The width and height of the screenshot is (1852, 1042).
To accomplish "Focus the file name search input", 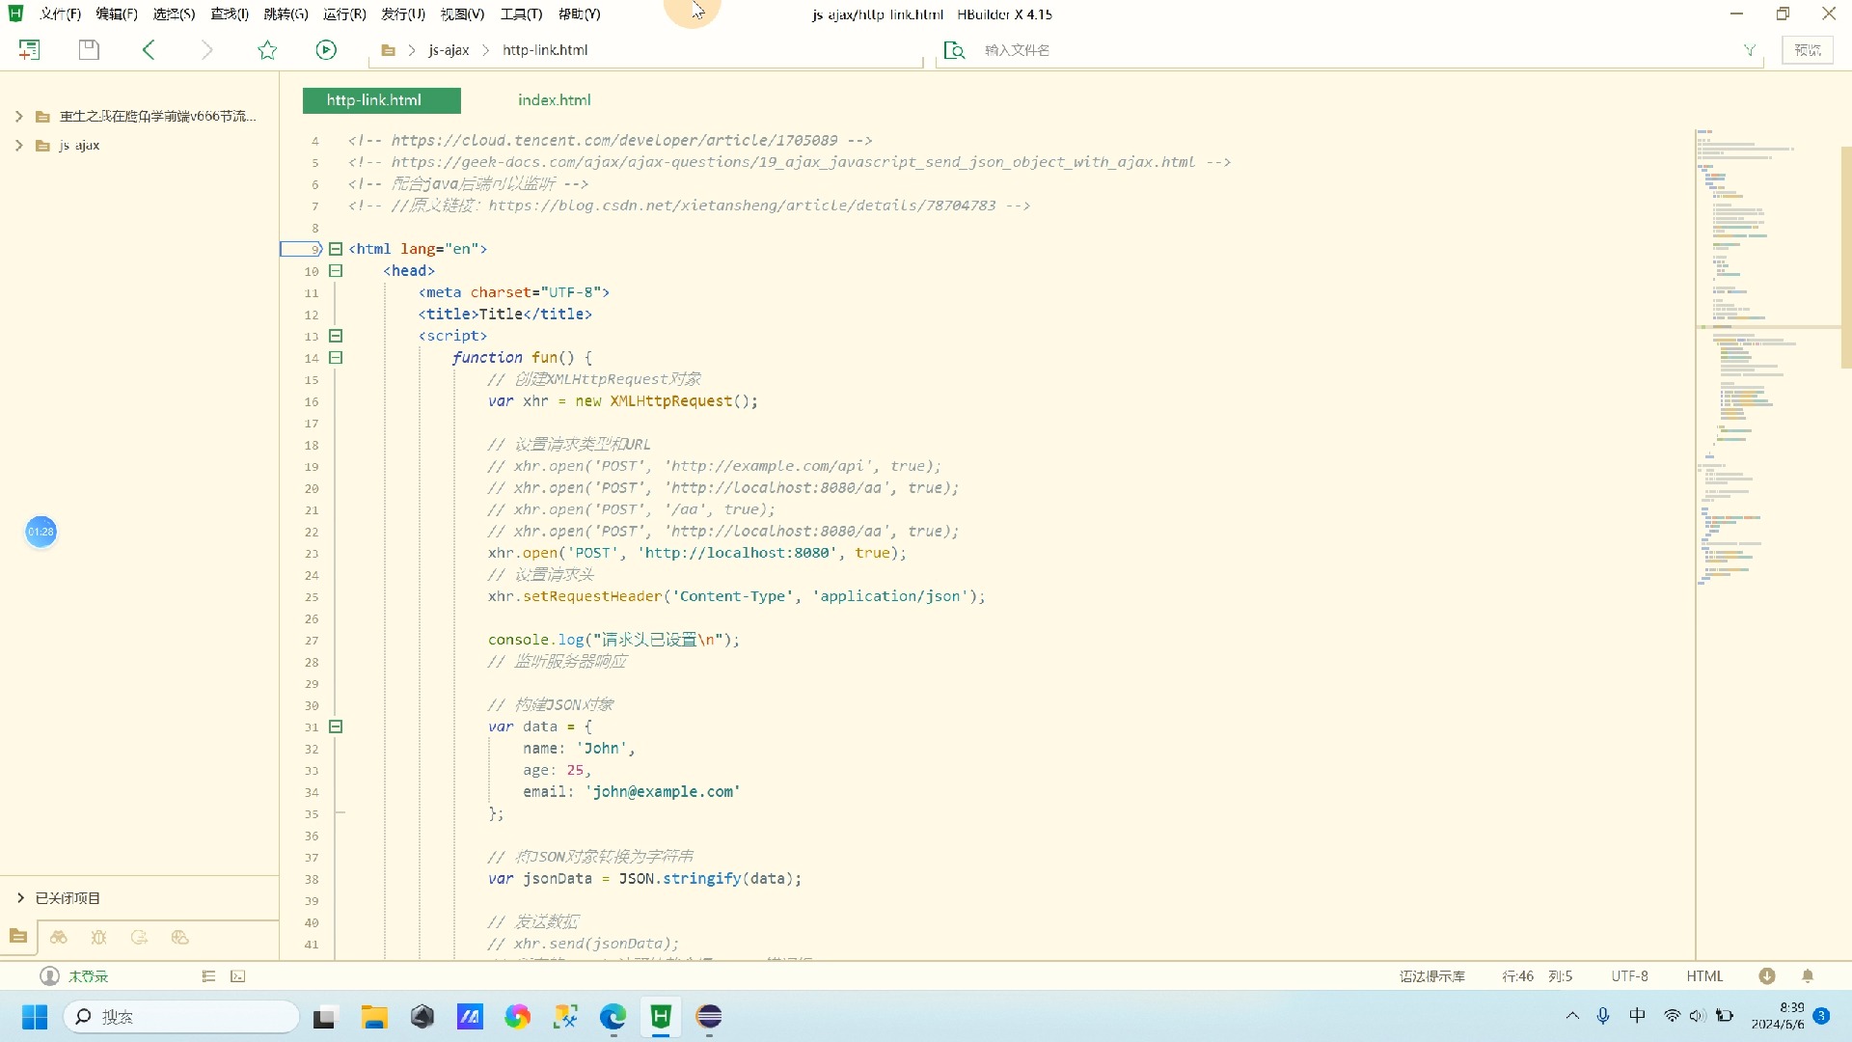I will click(1350, 50).
